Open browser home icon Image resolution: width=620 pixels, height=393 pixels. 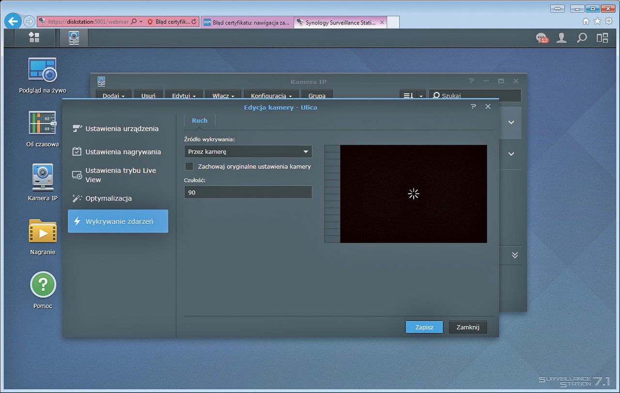(586, 21)
